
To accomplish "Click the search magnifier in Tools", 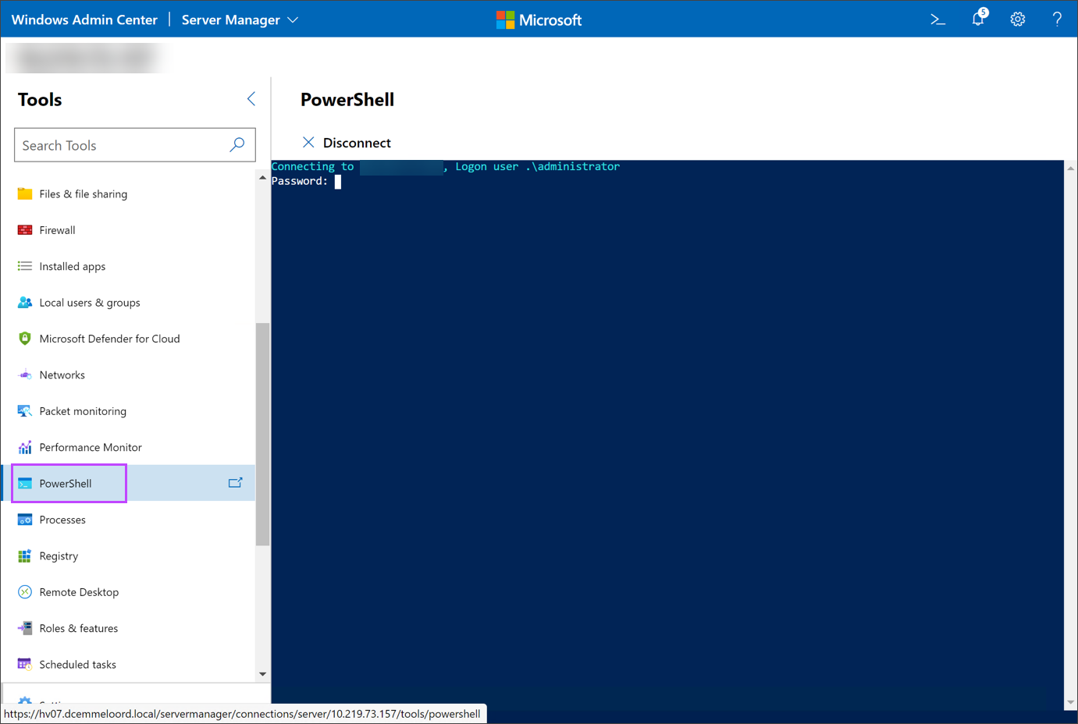I will [x=237, y=145].
